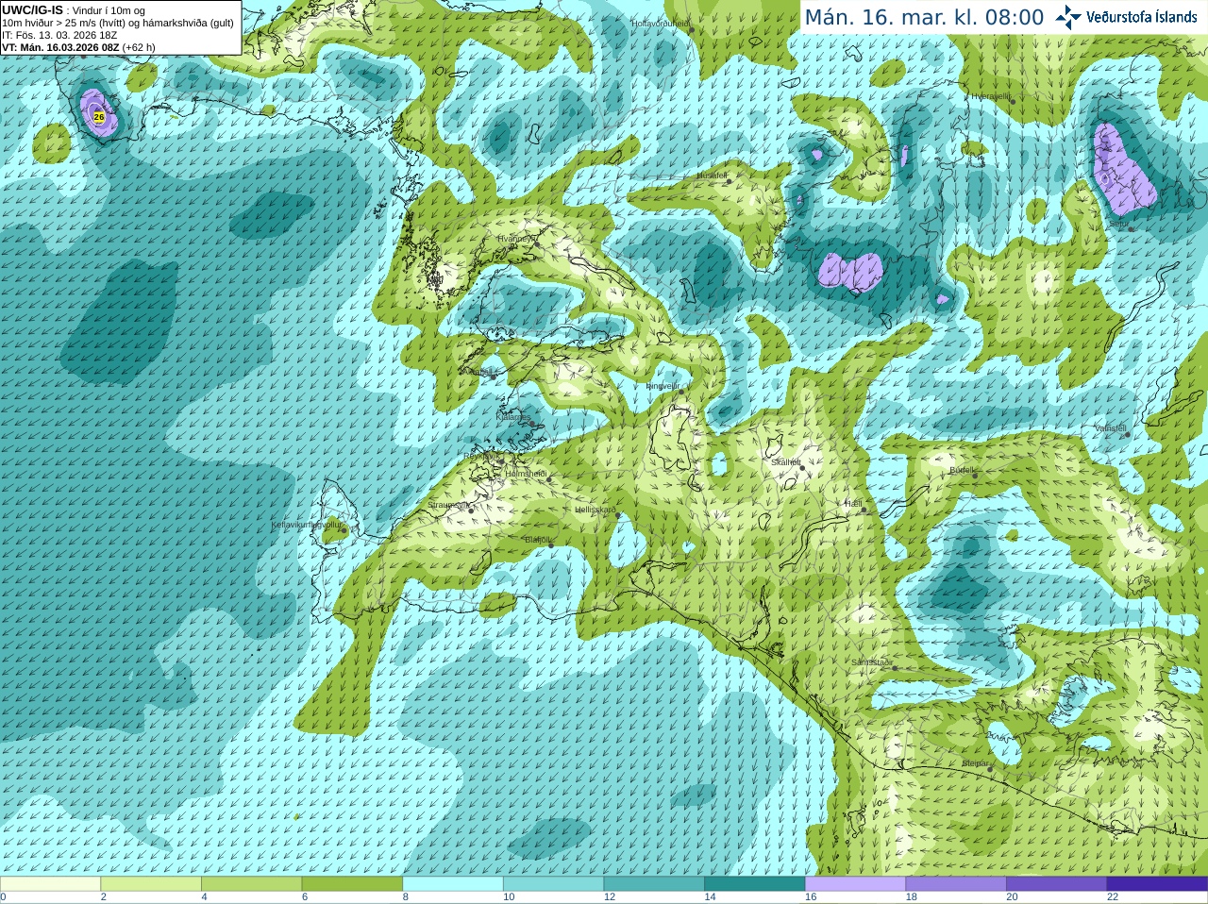Viewport: 1208px width, 904px height.
Task: Click the Húsafell station label
Action: click(x=712, y=176)
